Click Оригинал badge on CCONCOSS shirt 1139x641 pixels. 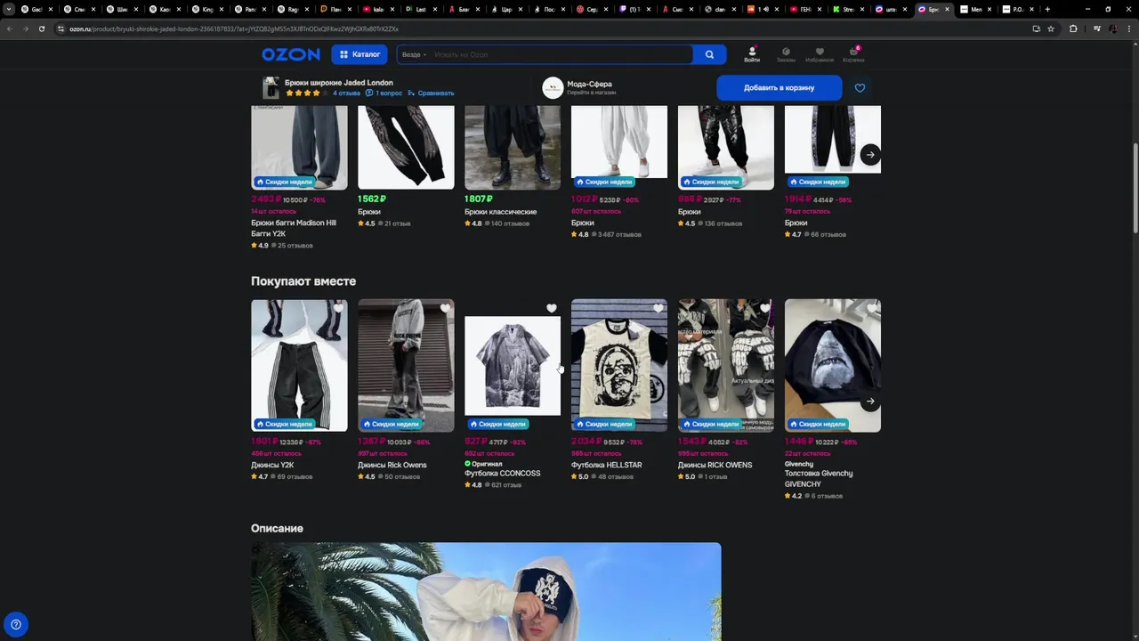[483, 464]
